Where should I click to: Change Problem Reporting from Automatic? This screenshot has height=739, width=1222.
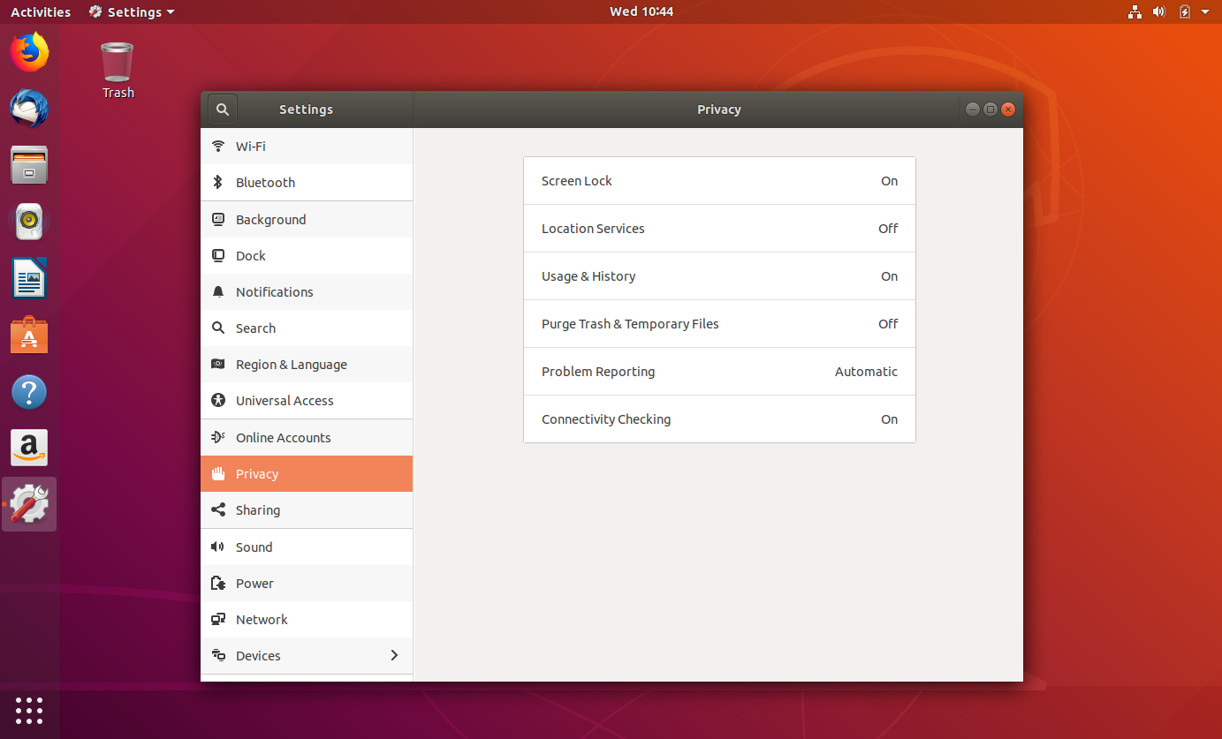718,371
